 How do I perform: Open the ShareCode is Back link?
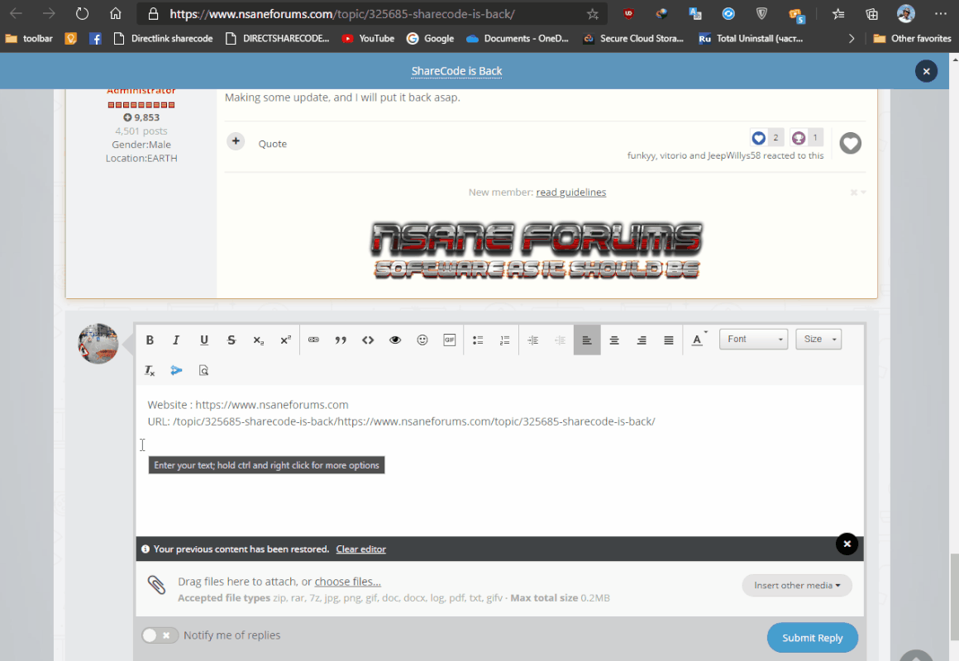[456, 71]
